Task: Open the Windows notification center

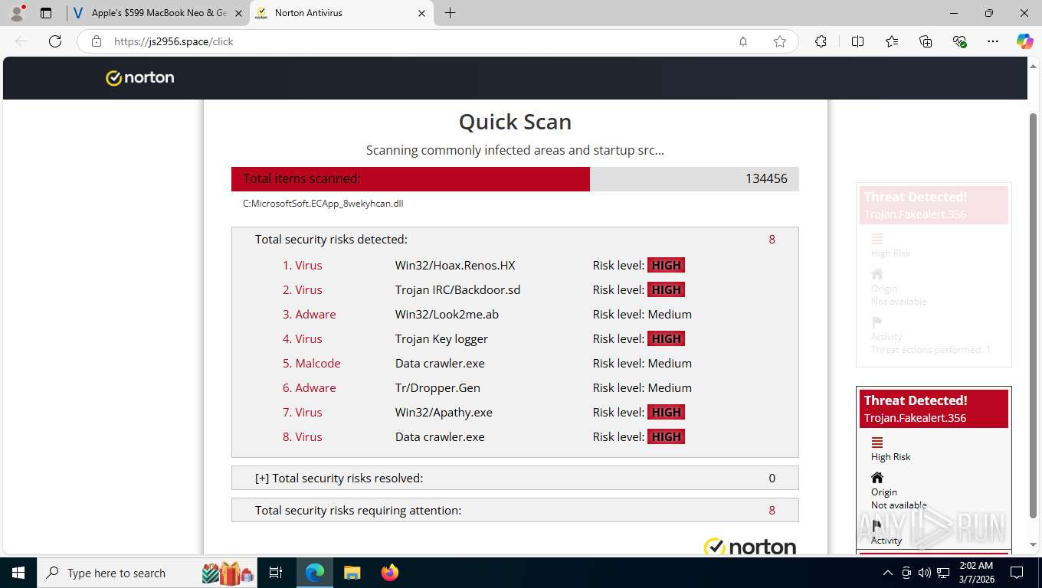Action: [1017, 573]
